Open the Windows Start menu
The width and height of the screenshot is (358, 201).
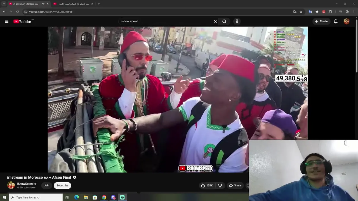tap(4, 197)
